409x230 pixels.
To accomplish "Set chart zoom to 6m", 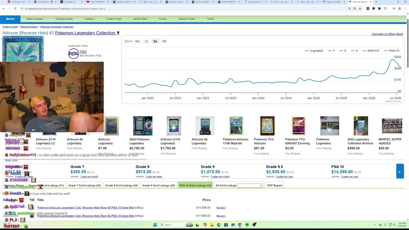I will [137, 41].
